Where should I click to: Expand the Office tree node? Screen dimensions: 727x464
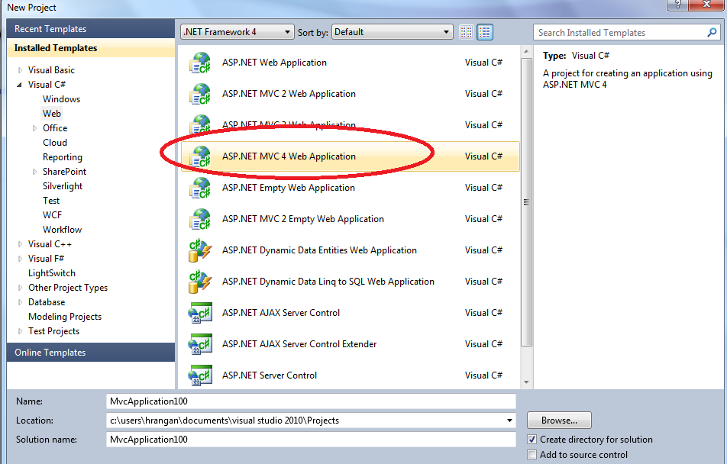pos(35,128)
